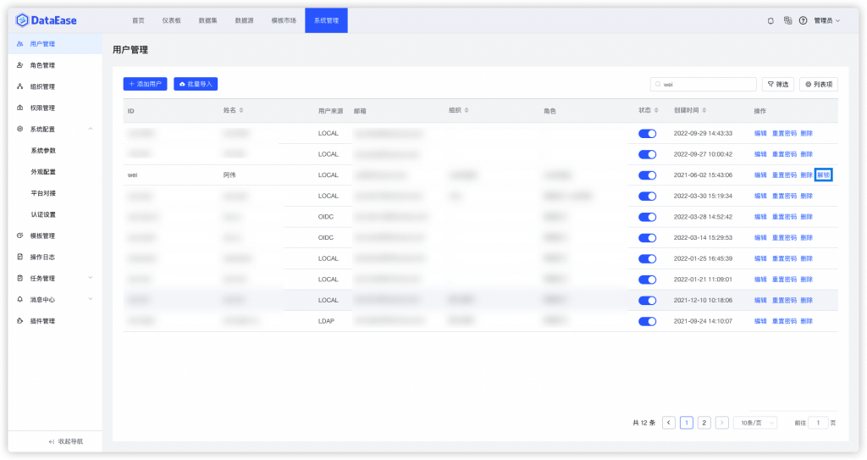Click the help question mark icon
This screenshot has width=867, height=460.
tap(803, 20)
